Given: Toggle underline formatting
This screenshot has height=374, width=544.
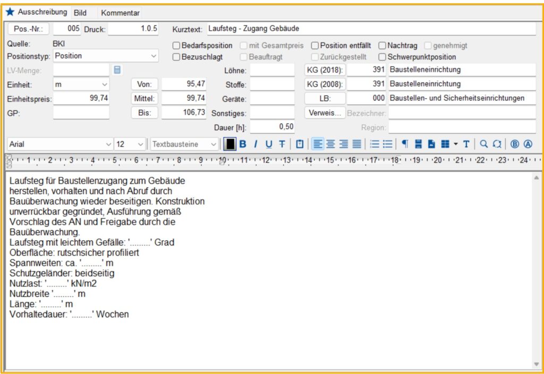Looking at the screenshot, I should tap(269, 144).
